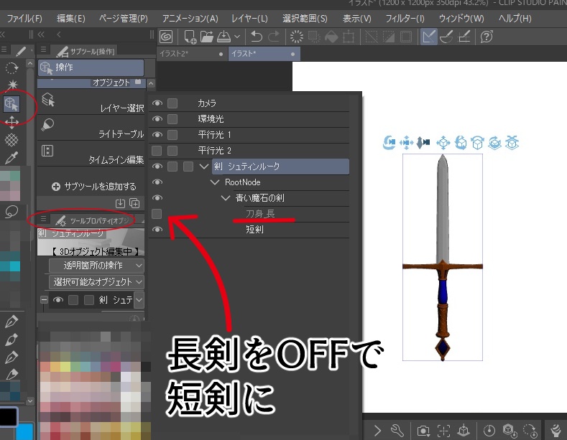Select the Balloon tool
The width and height of the screenshot is (567, 440).
[11, 212]
